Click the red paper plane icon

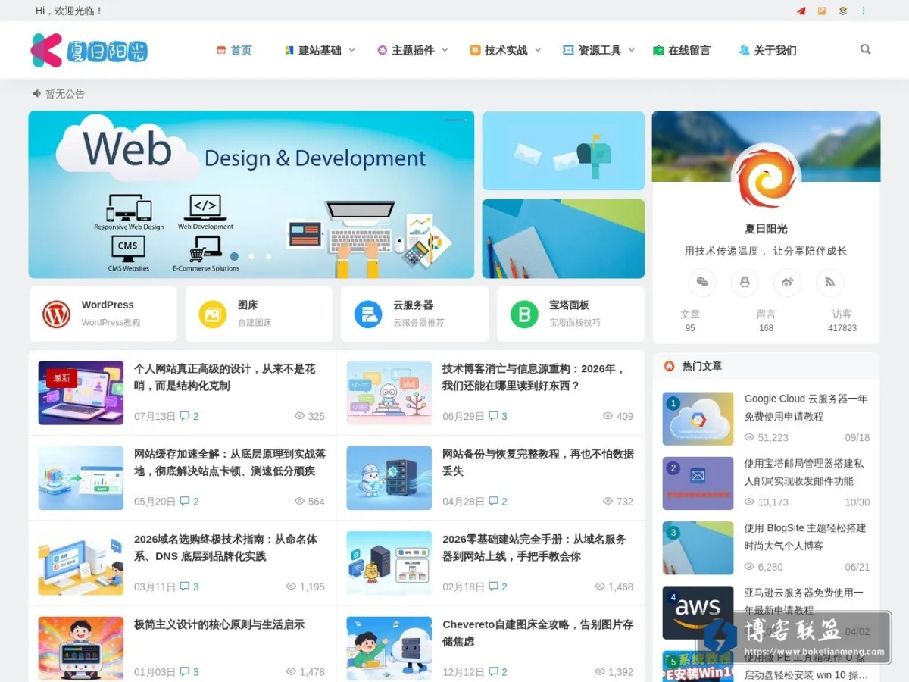[x=801, y=11]
